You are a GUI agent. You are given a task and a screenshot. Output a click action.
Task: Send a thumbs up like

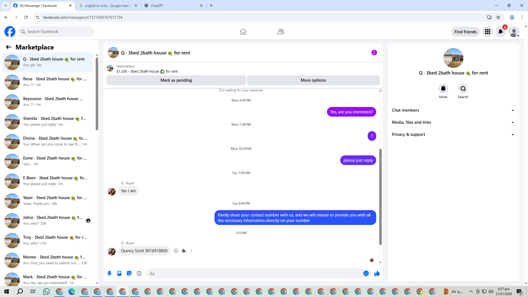[377, 273]
